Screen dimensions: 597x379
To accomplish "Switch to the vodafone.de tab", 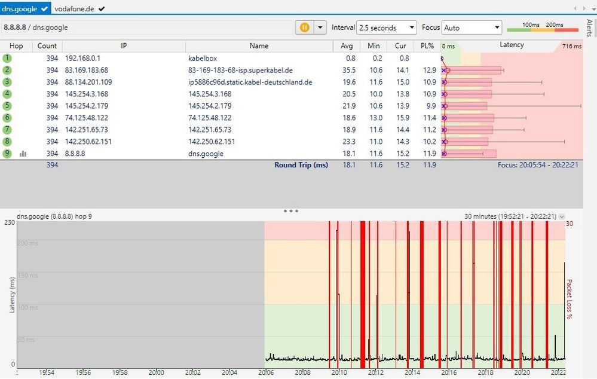I will pos(75,9).
